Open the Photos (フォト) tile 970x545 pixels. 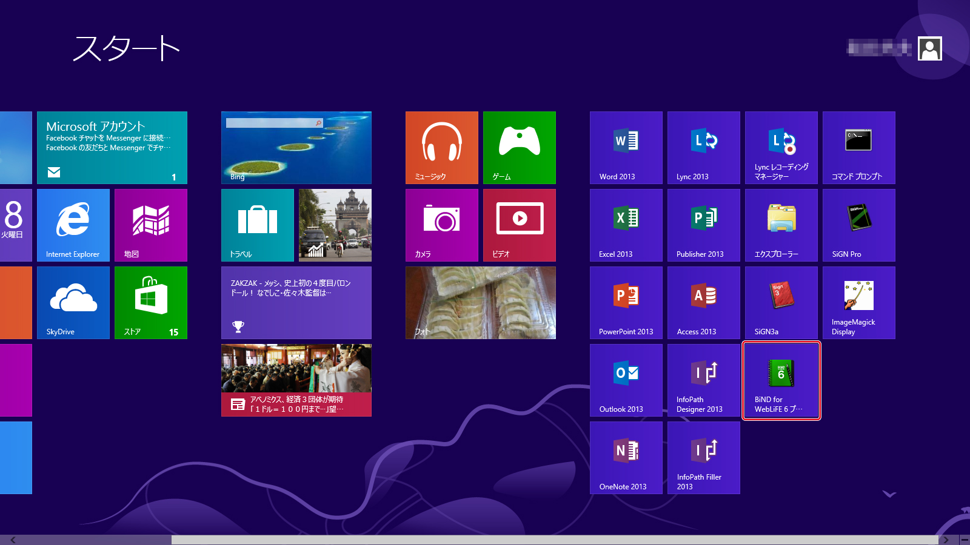pos(481,303)
